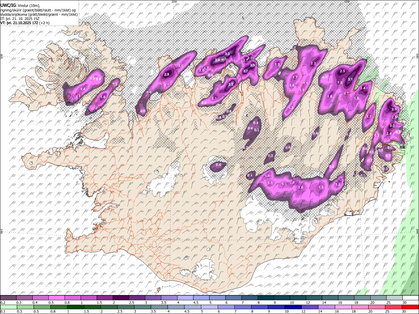Click the "25" label in the top legend row
419x314 pixels.
388,303
